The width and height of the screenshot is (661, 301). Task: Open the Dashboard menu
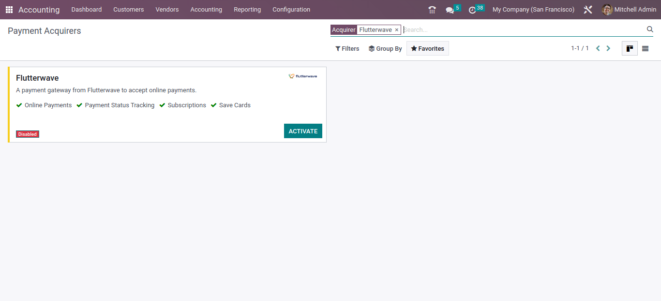87,10
